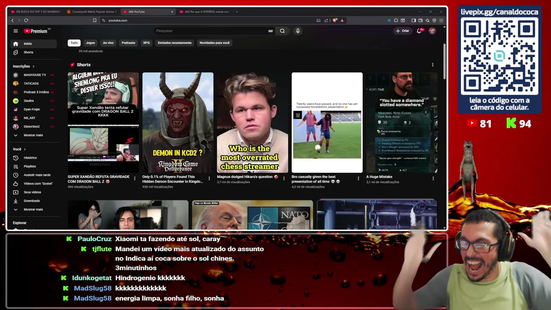551x310 pixels.
Task: Open Downloads in the sidebar
Action: click(34, 201)
